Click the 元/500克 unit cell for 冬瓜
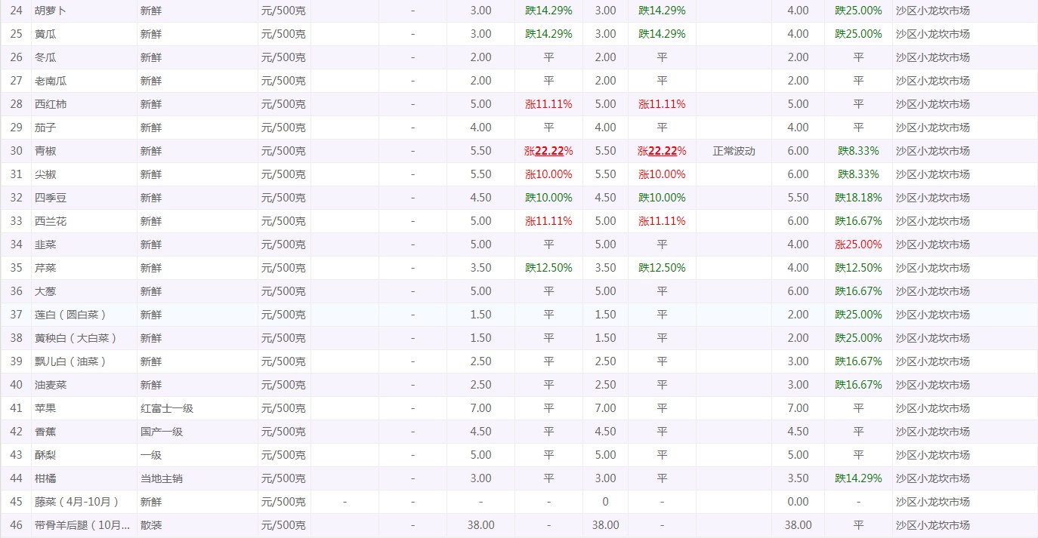Screen dimensions: 1038x538 point(283,57)
